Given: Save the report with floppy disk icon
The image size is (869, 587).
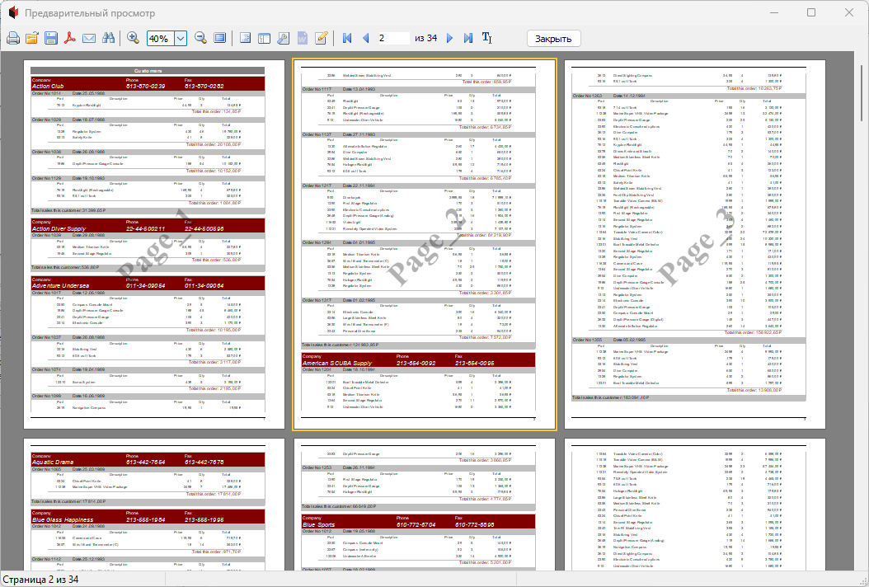Looking at the screenshot, I should 51,39.
